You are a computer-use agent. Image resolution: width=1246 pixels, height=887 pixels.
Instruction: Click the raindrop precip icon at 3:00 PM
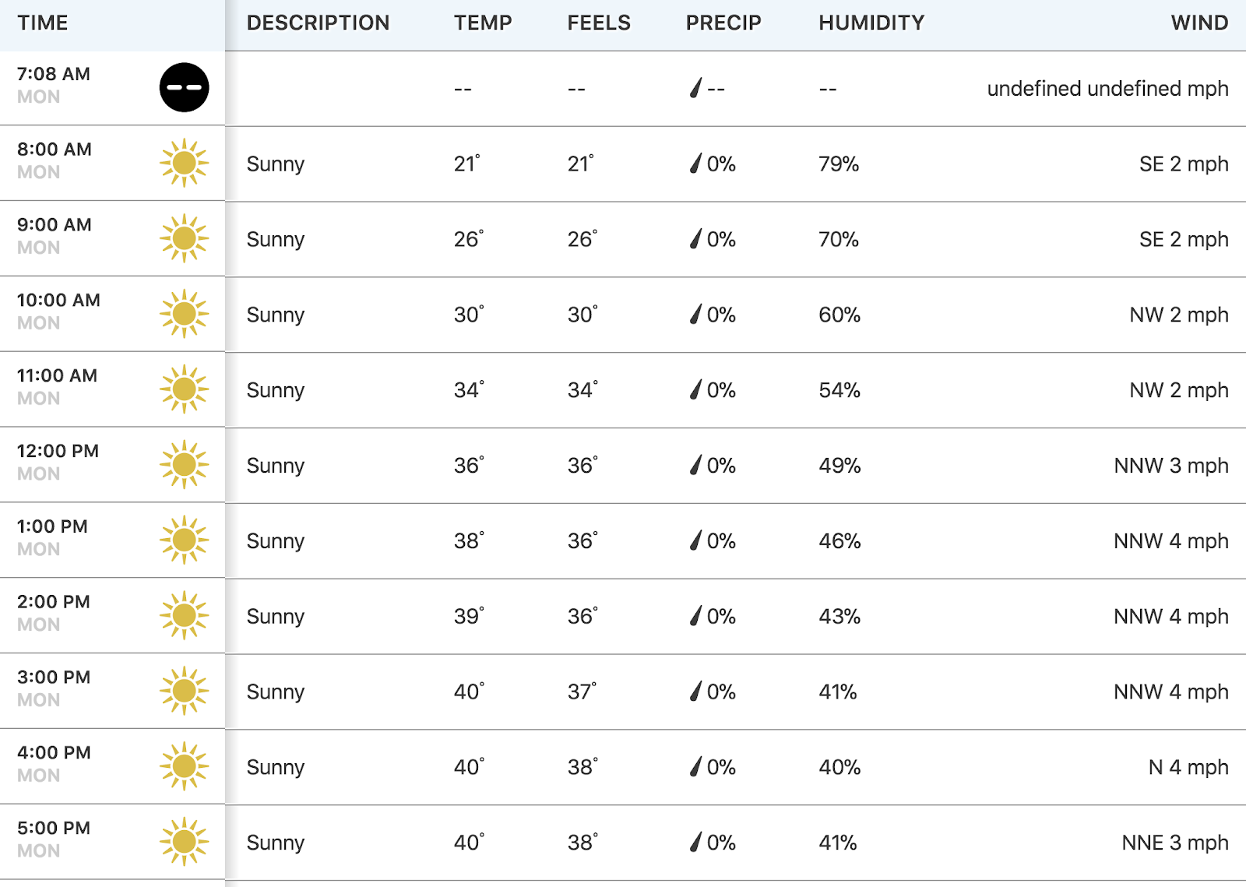click(x=696, y=691)
